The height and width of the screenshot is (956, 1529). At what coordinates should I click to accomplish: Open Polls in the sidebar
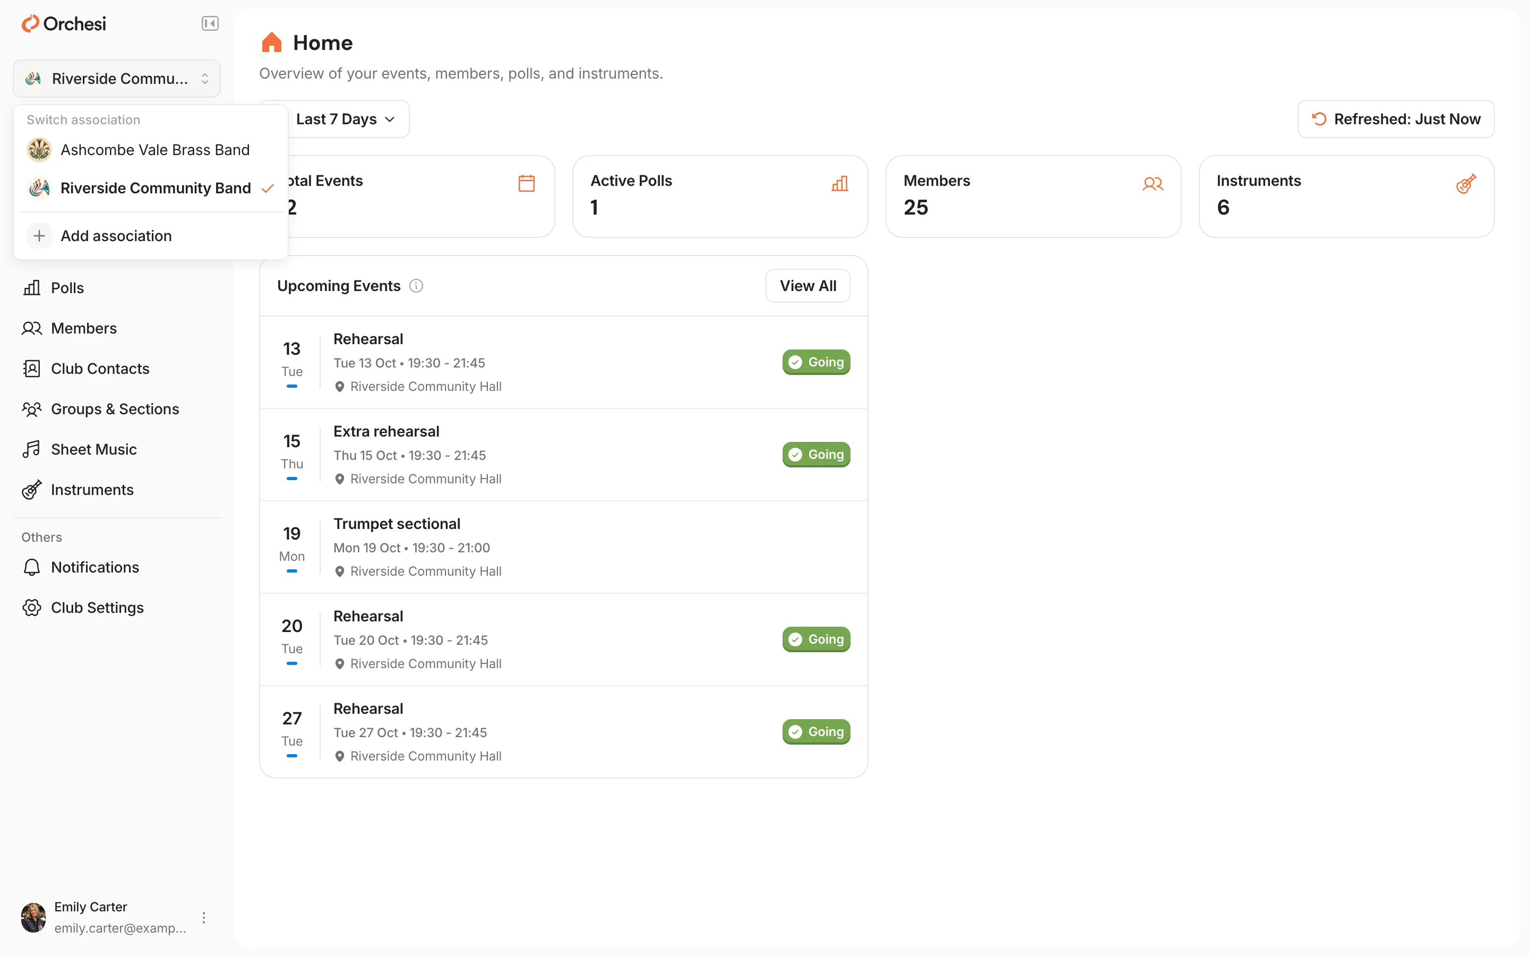(x=117, y=288)
